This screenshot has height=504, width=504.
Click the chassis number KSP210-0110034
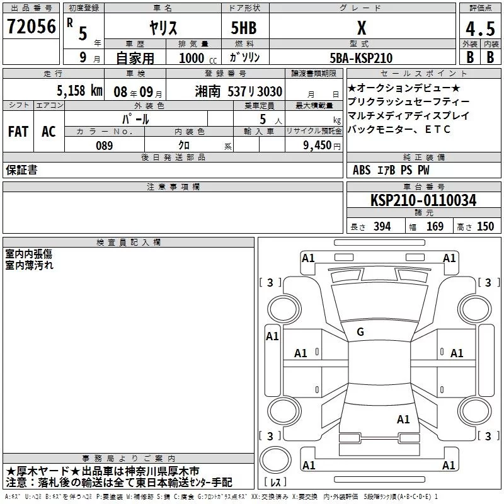tap(423, 200)
